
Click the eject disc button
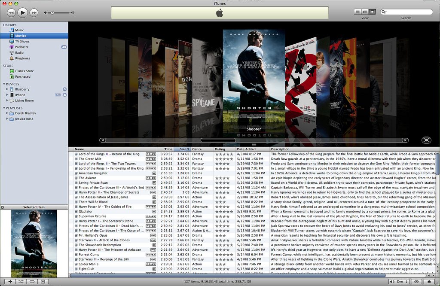[x=429, y=282]
